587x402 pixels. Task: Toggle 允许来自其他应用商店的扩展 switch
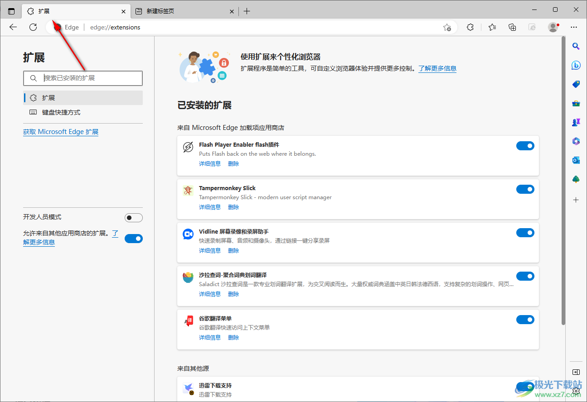click(x=134, y=239)
